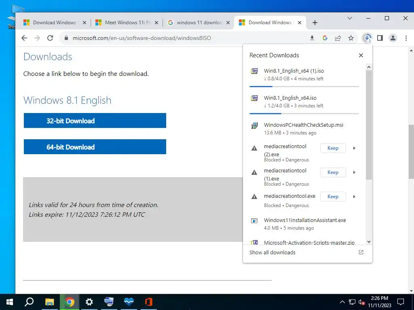Click the downloads list scroll-down arrow
The height and width of the screenshot is (310, 414).
[x=369, y=242]
